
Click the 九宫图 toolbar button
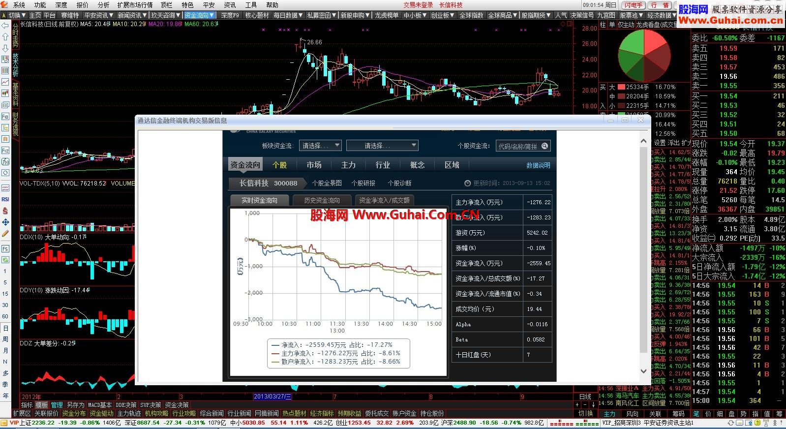coord(606,15)
